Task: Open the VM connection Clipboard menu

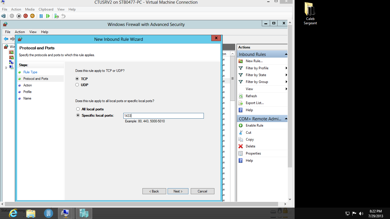Action: (x=46, y=9)
